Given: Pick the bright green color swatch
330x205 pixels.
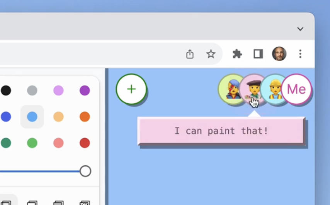Looking at the screenshot, I should click(32, 143).
